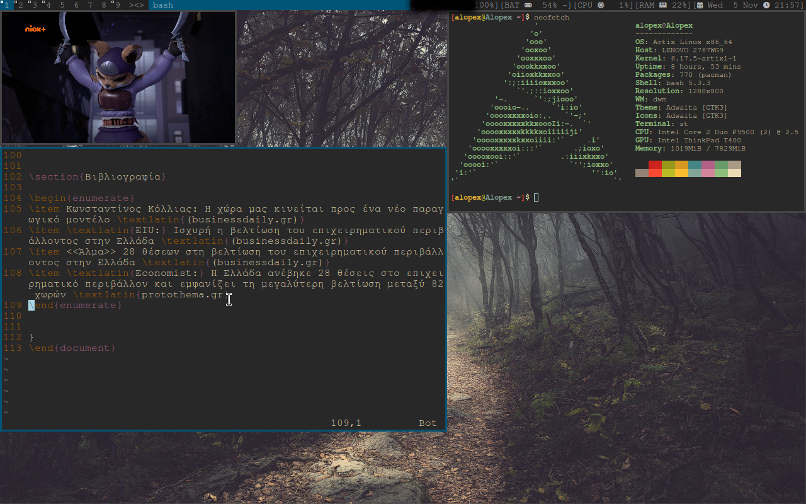Click the alopex@Alopex header in neofetch output
This screenshot has height=504, width=806.
pos(664,26)
